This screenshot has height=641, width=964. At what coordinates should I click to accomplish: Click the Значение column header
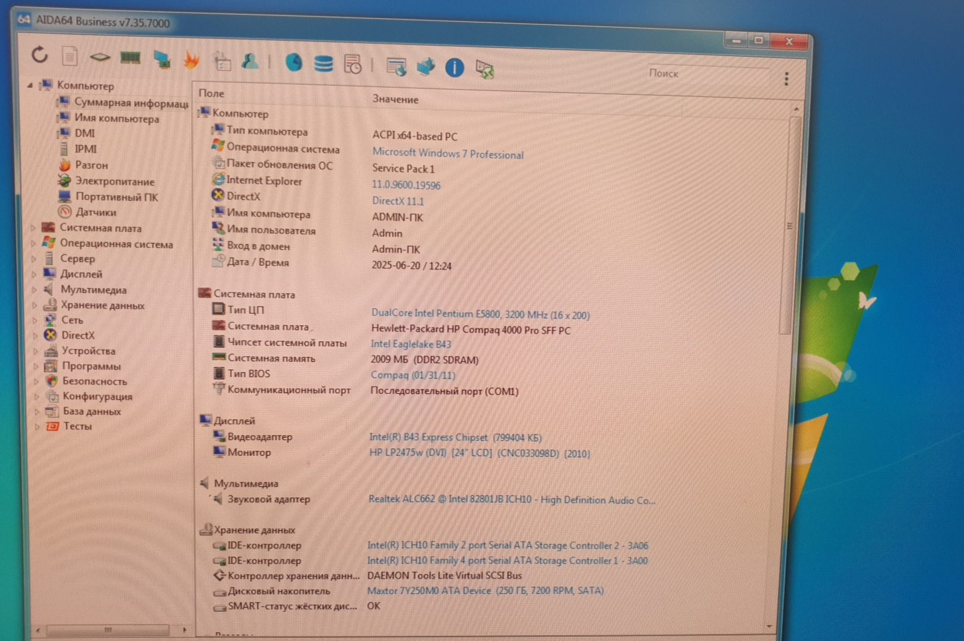tap(395, 99)
